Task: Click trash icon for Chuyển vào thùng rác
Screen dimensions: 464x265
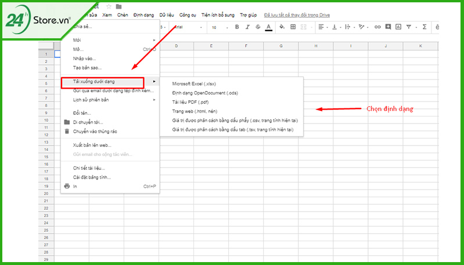Action: pyautogui.click(x=67, y=131)
